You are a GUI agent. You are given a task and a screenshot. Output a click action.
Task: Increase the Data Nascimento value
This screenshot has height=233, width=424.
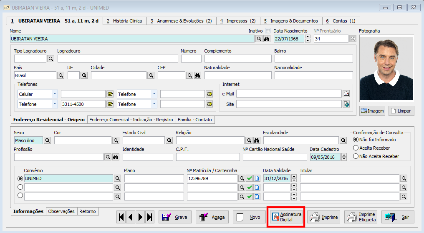pyautogui.click(x=308, y=37)
